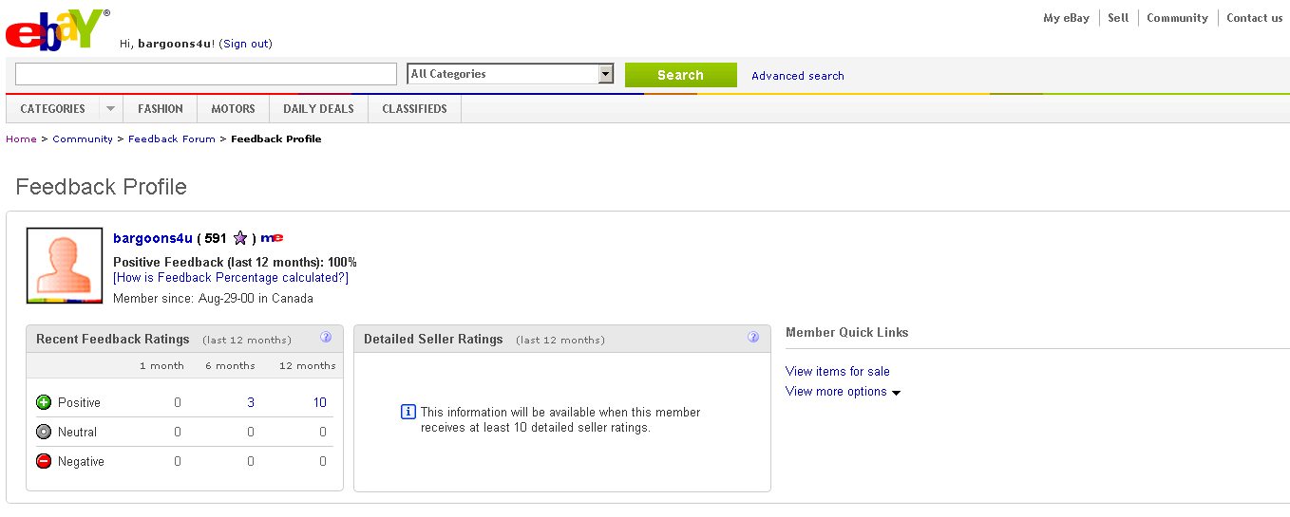Image resolution: width=1290 pixels, height=517 pixels.
Task: Click the member avatar image
Action: (x=65, y=266)
